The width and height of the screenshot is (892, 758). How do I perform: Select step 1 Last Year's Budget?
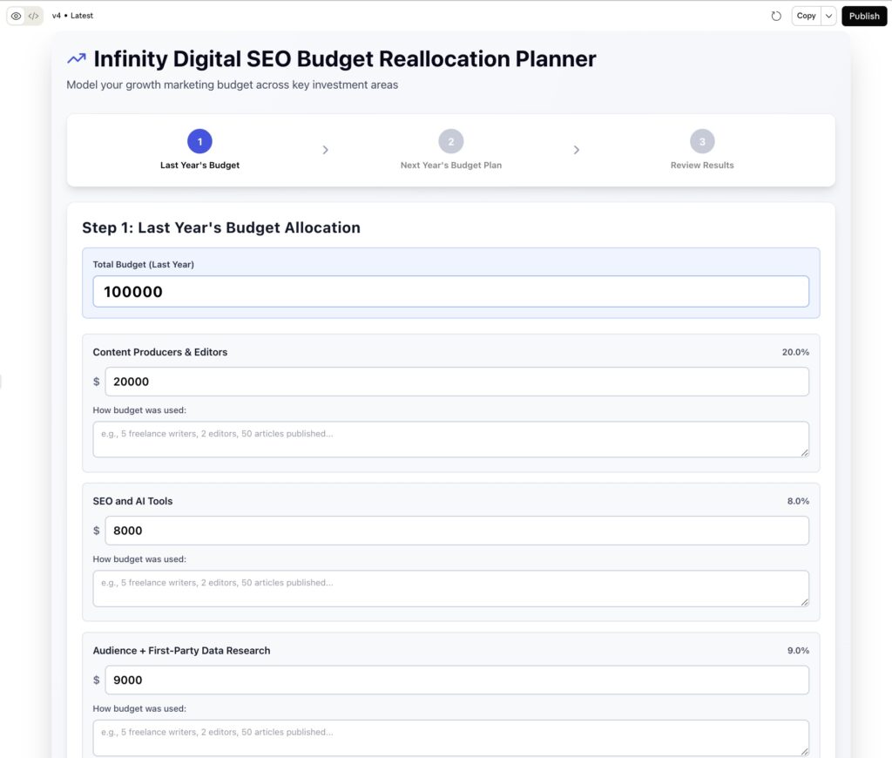pyautogui.click(x=199, y=150)
